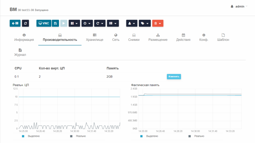
Task: Open the reboot actions dropdown
Action: point(100,23)
